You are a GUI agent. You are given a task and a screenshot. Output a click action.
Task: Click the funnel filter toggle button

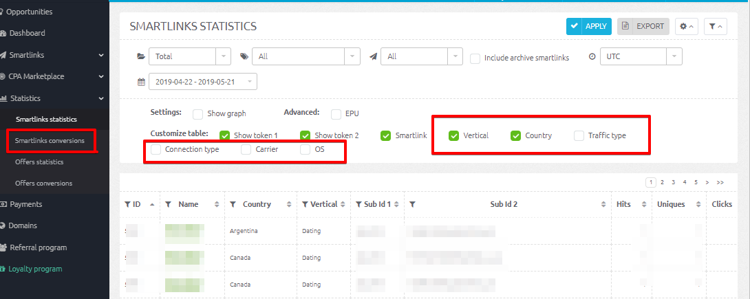tap(716, 27)
